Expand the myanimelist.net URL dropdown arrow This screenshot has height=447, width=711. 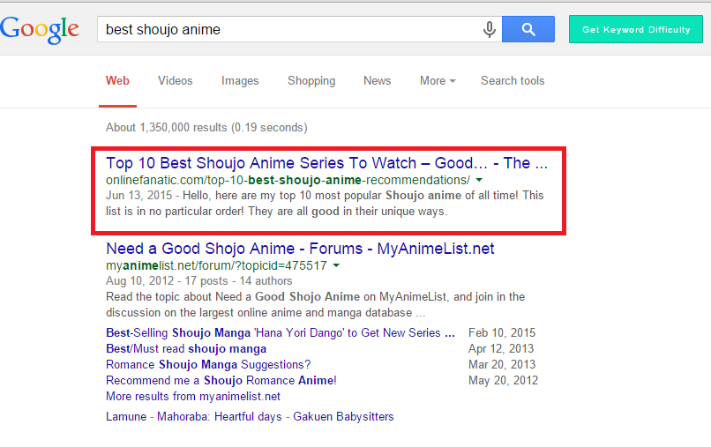[336, 265]
